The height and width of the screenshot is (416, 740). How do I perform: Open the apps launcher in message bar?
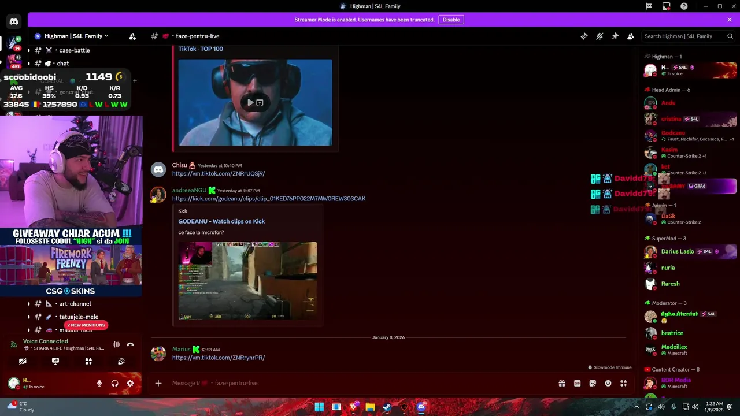[623, 383]
